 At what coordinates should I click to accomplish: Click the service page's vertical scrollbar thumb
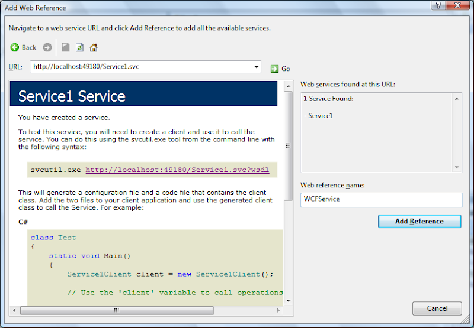click(289, 145)
